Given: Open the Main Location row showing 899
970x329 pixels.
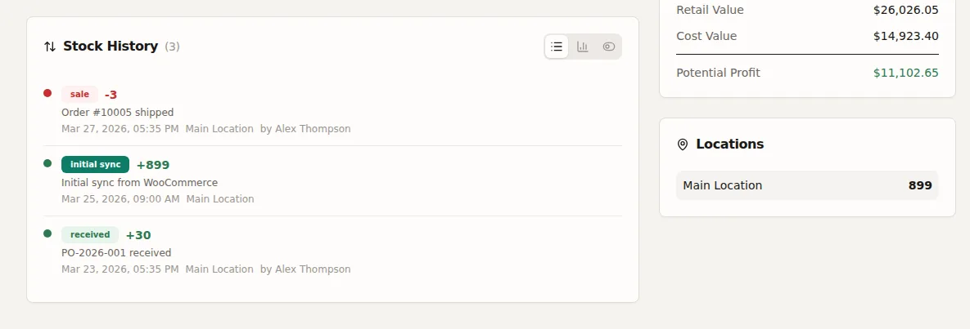Looking at the screenshot, I should (807, 185).
